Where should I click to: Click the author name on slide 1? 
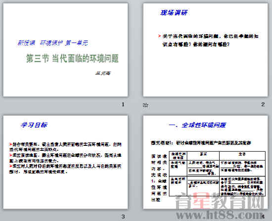tap(103, 73)
